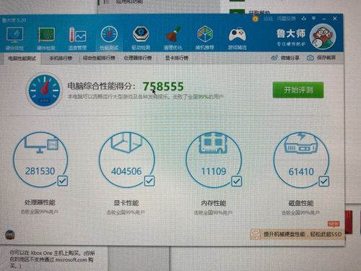The height and width of the screenshot is (271, 361).
Task: Click the 内存性能 label
Action: click(x=214, y=203)
